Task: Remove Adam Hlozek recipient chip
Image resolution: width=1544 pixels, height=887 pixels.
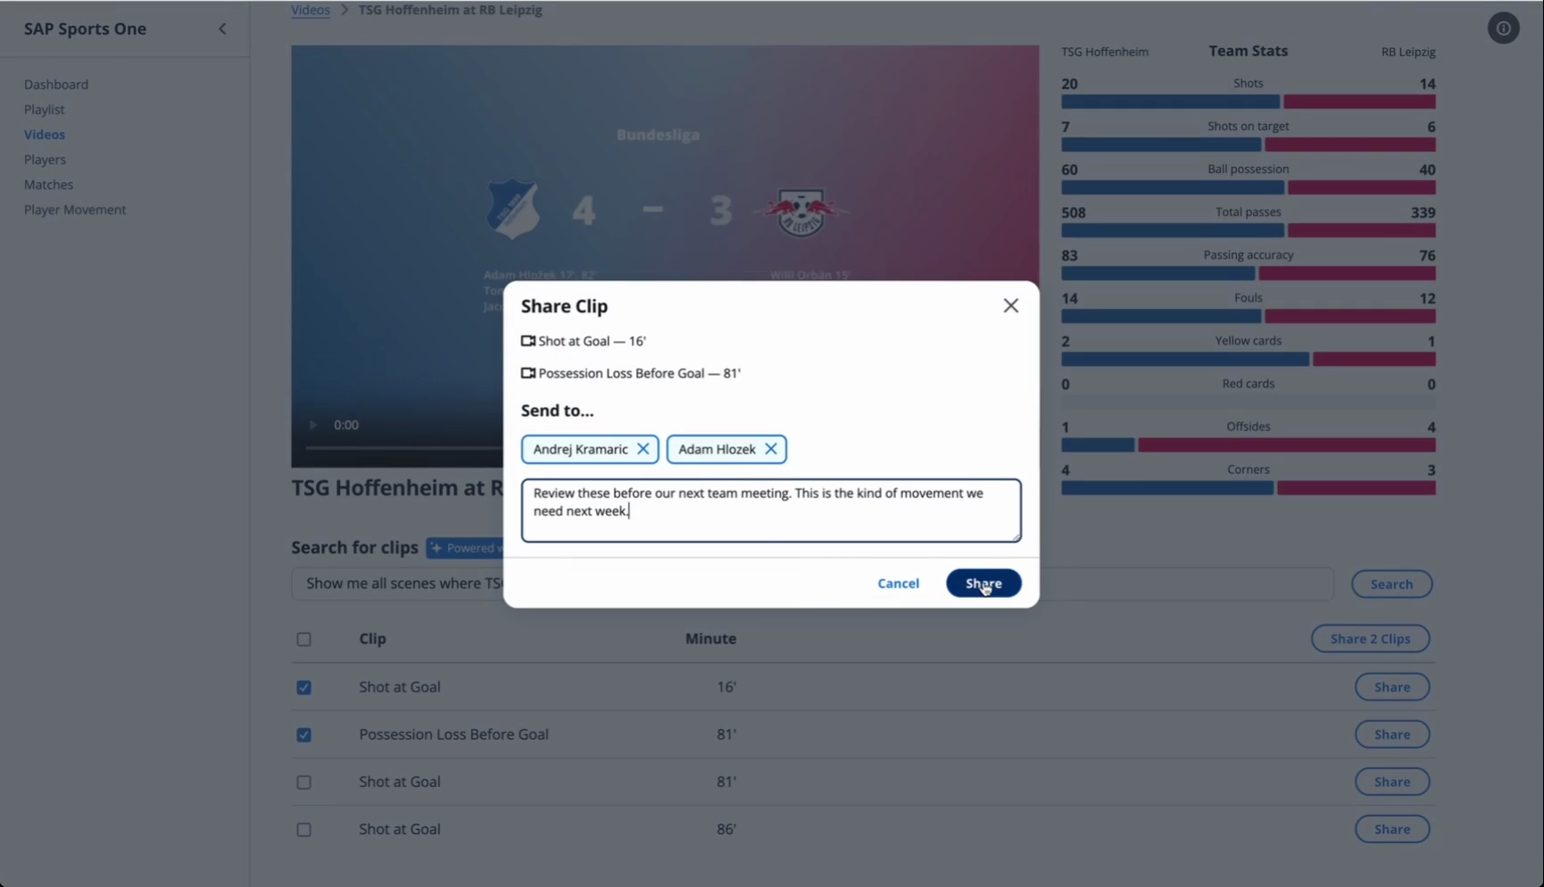Action: tap(770, 449)
